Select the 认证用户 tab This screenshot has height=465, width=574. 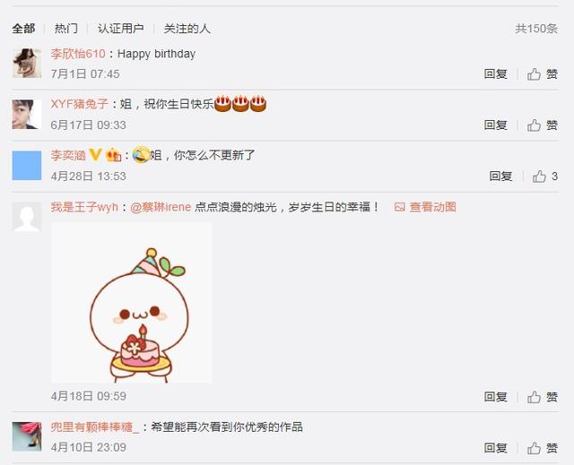coord(120,29)
